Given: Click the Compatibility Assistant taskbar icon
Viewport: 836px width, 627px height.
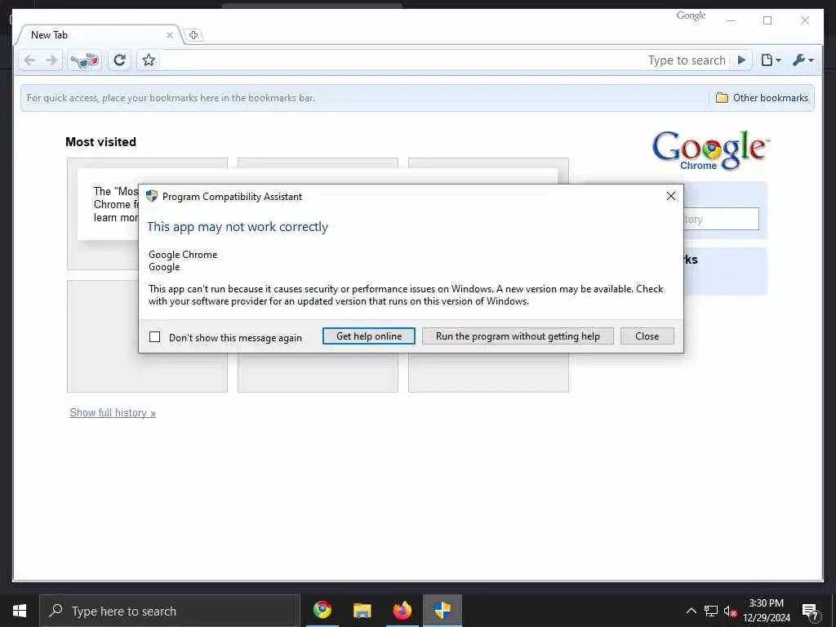Looking at the screenshot, I should tap(442, 611).
